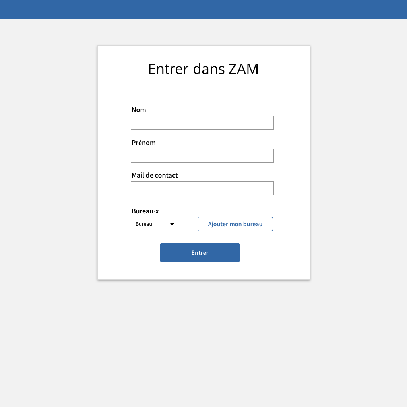Click empty white space beside the Entrer button
407x407 pixels.
coord(273,252)
